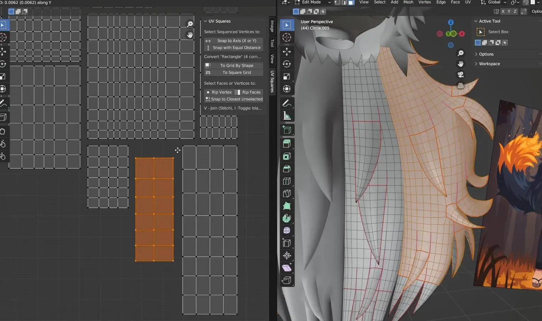Toggle perspective/orthographic grid button
Image resolution: width=542 pixels, height=321 pixels.
click(460, 86)
